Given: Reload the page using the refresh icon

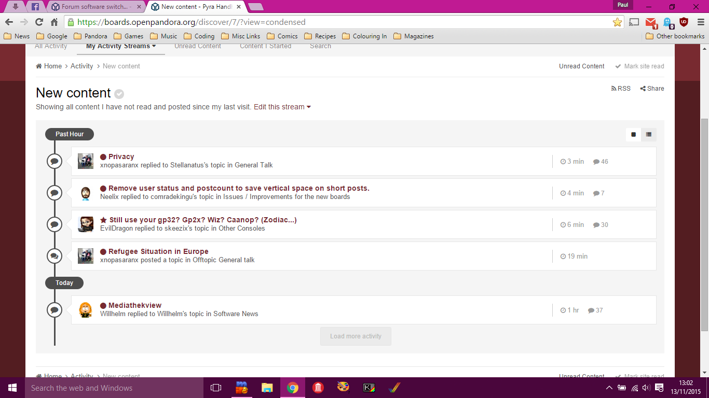Looking at the screenshot, I should tap(39, 22).
